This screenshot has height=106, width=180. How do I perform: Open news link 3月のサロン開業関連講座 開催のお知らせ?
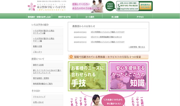[x=106, y=37]
